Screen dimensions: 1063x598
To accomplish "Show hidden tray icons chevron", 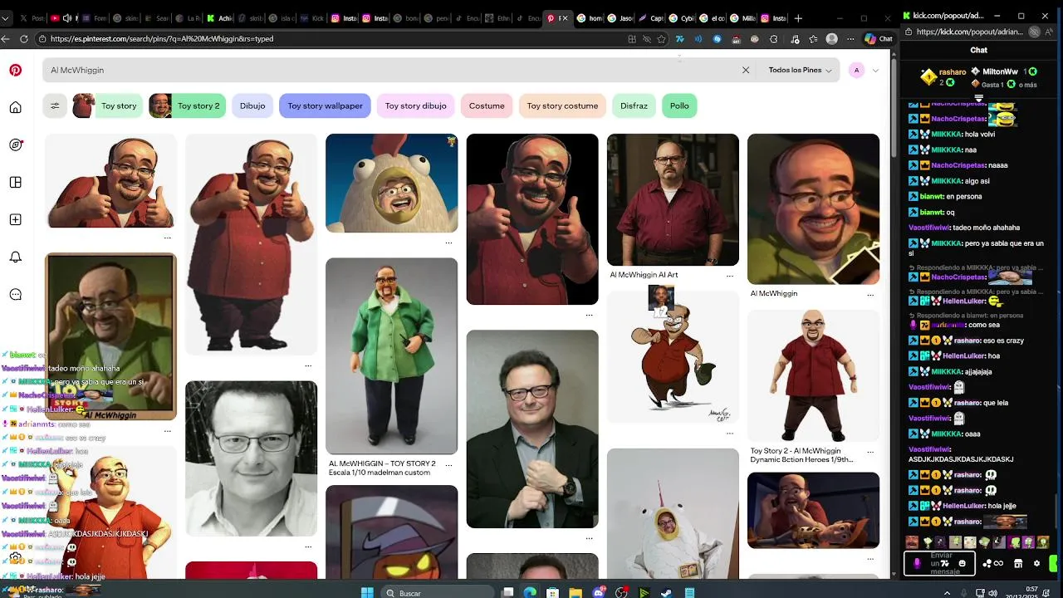I will coord(947,592).
